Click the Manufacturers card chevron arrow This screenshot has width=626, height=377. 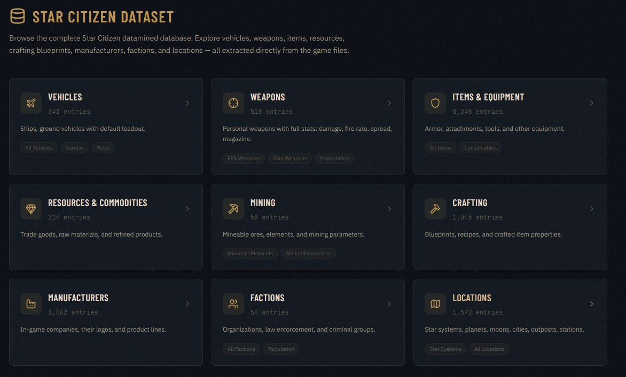(x=187, y=304)
